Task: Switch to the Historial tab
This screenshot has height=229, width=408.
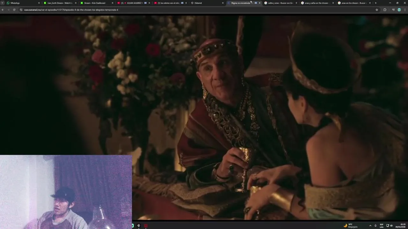Action: 207,3
